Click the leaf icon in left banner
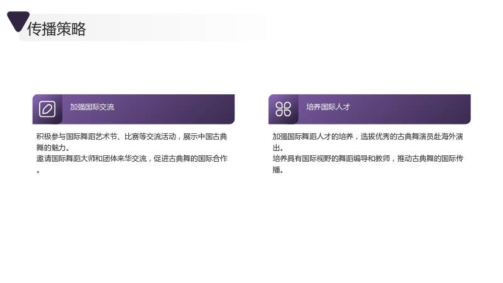 point(47,109)
